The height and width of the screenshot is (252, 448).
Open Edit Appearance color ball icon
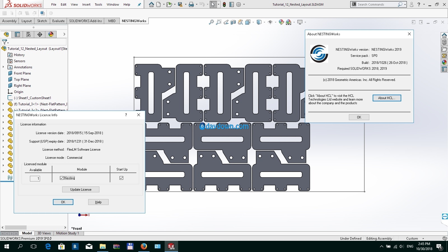point(281,22)
